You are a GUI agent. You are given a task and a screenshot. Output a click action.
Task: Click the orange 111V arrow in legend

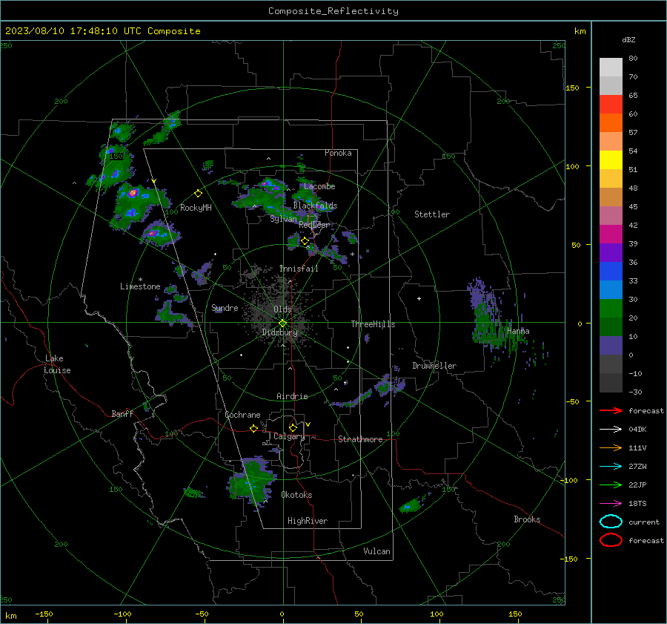tap(611, 447)
